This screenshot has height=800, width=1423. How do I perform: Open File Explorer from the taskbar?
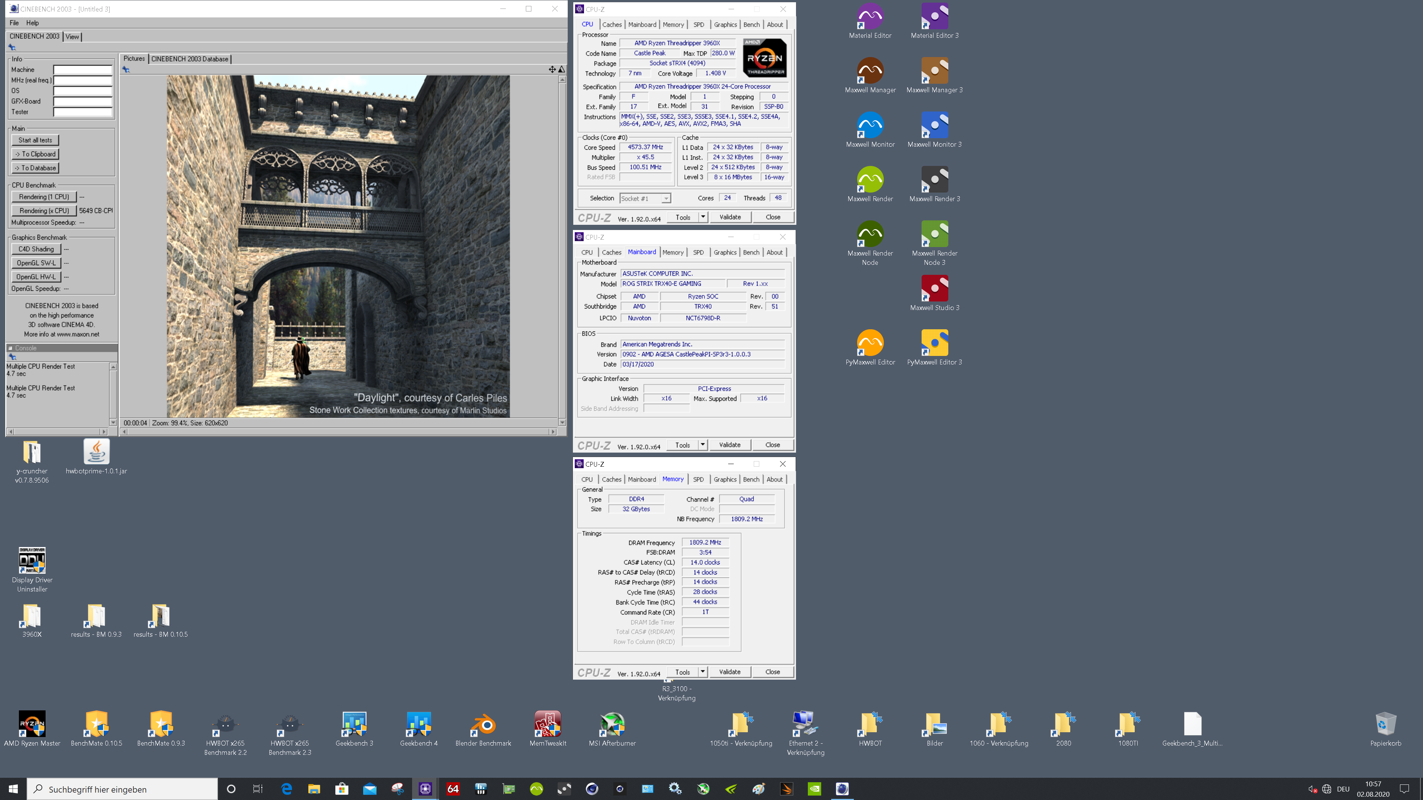[314, 789]
